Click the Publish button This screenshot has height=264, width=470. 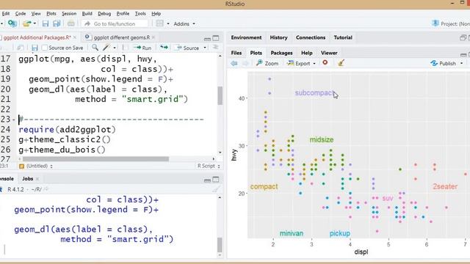(444, 64)
